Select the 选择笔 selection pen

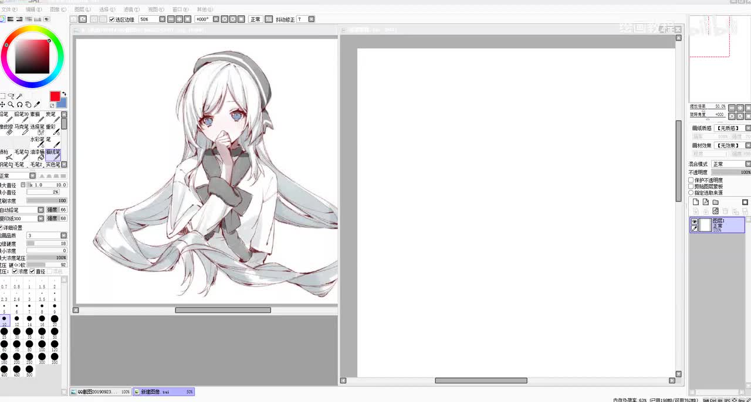click(38, 130)
